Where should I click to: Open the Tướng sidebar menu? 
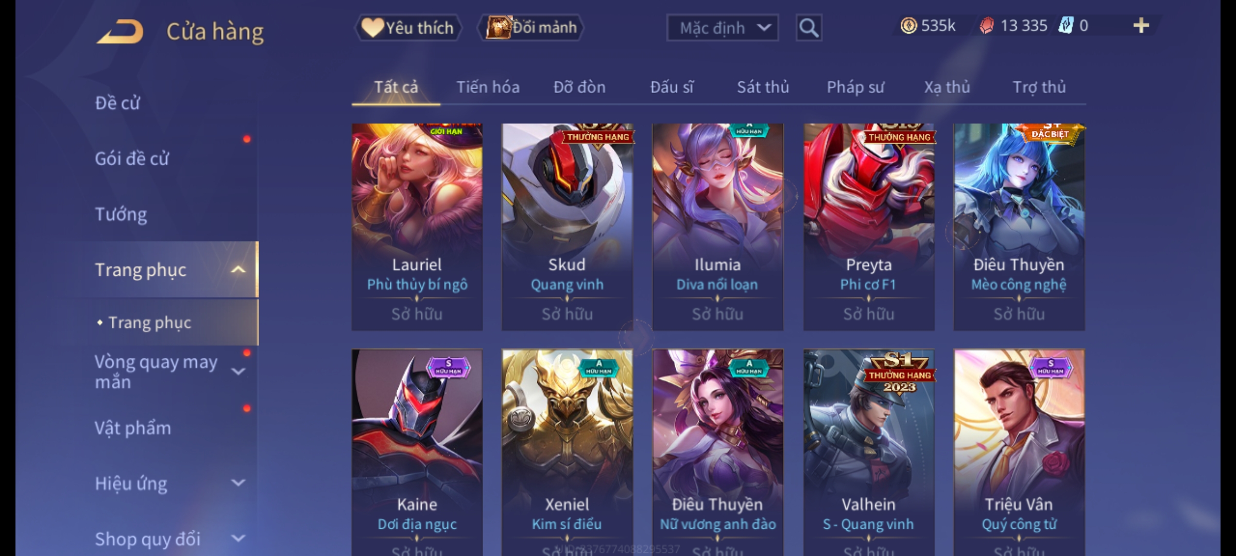tap(121, 214)
